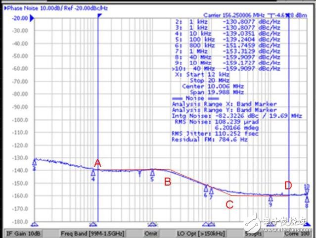Image resolution: width=316 pixels, height=238 pixels.
Task: Click marker 9 triangle near 10 MHz
Action: pyautogui.click(x=271, y=198)
